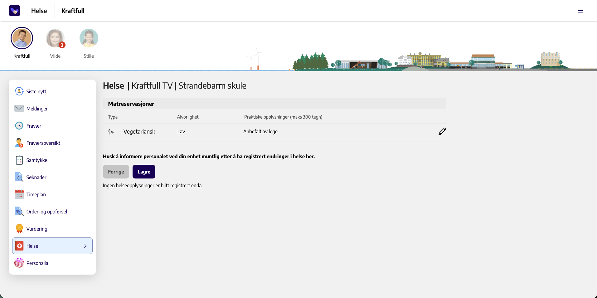597x298 pixels.
Task: Open Personalia page
Action: click(52, 263)
